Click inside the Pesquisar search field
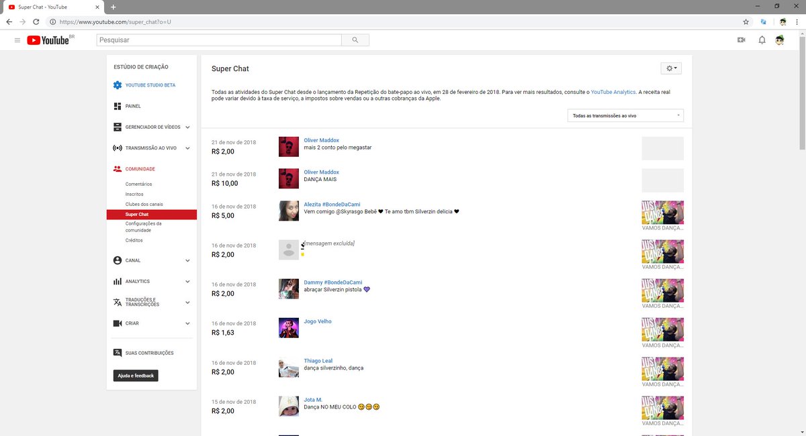Viewport: 806px width, 436px height. pos(219,40)
